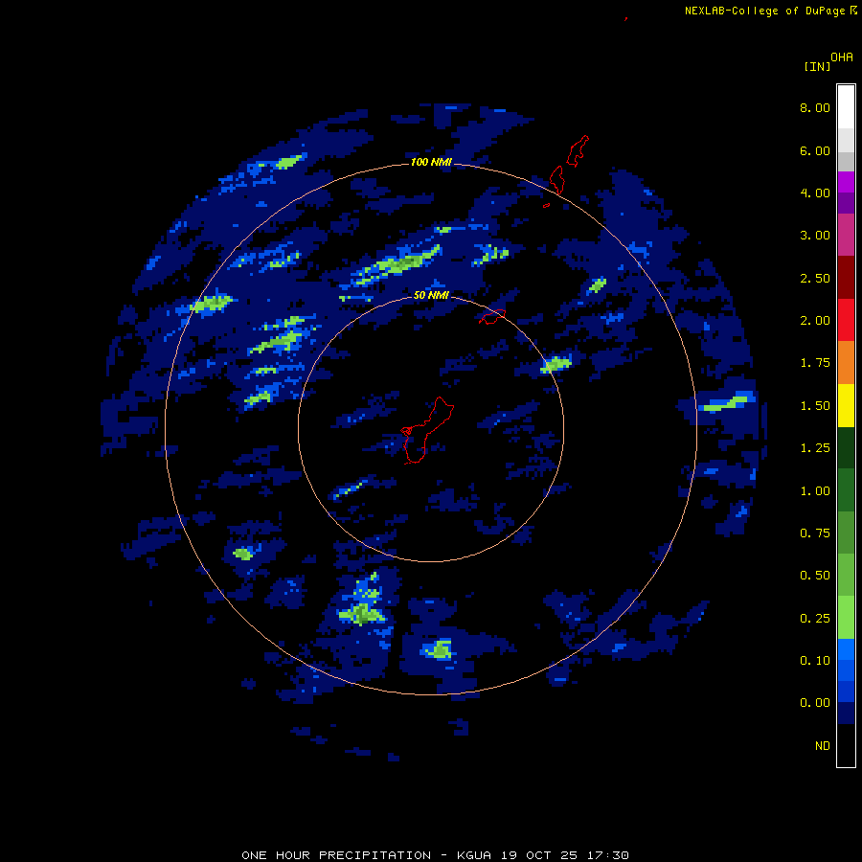Click the 50 NMI range ring label

(x=430, y=295)
